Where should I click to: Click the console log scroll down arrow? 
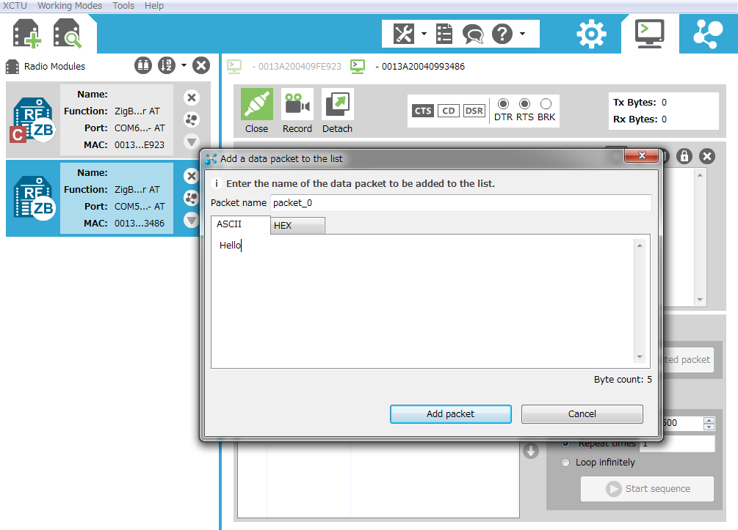[x=700, y=300]
